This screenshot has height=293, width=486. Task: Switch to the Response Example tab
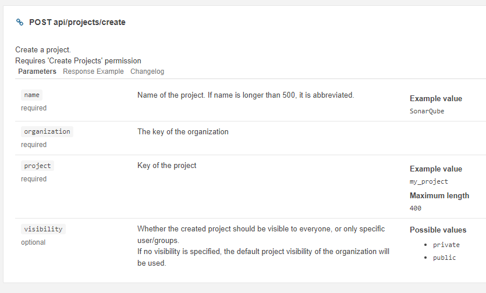tap(93, 72)
